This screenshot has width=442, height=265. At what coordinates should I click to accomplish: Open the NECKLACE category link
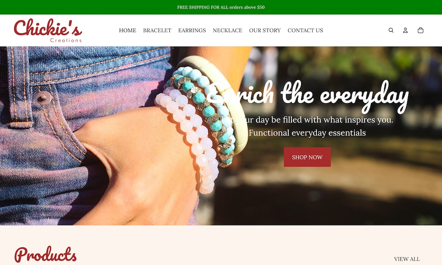228,30
